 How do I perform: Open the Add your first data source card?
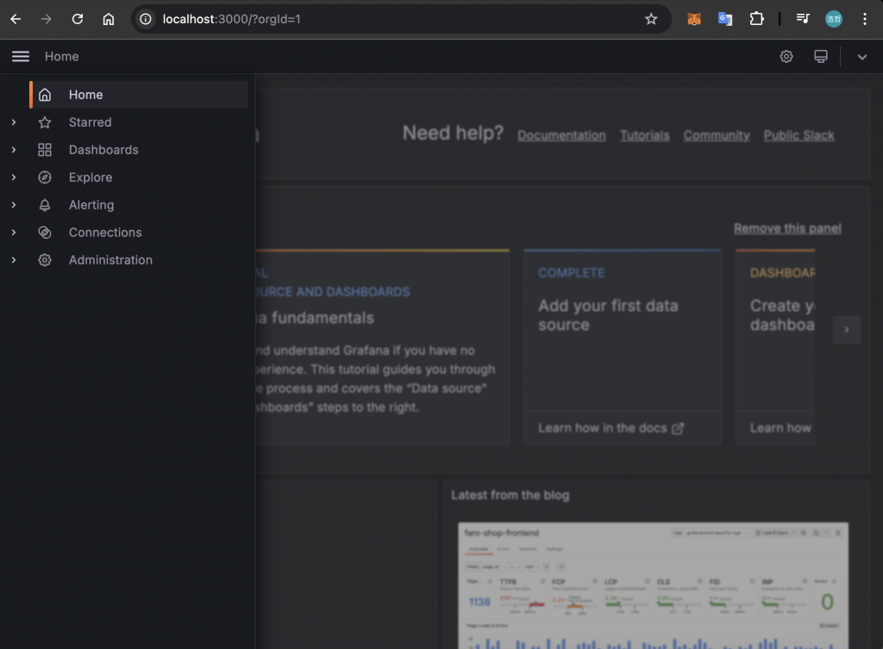[x=623, y=346]
